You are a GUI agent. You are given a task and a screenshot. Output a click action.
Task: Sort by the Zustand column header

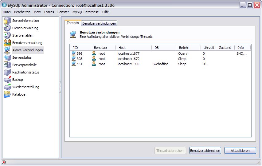[x=225, y=48]
